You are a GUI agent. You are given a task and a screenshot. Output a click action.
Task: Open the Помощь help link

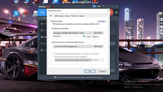(102, 21)
